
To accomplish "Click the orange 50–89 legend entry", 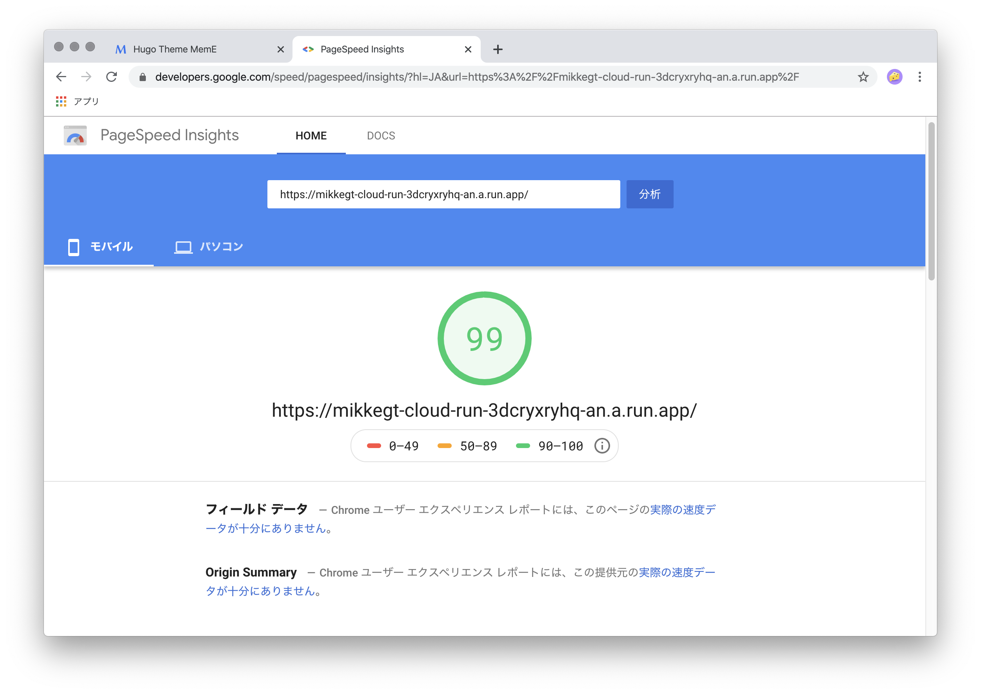I will 467,446.
